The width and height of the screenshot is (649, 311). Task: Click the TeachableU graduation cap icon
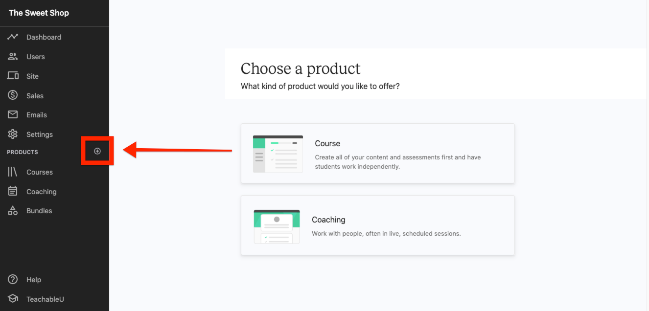click(13, 299)
